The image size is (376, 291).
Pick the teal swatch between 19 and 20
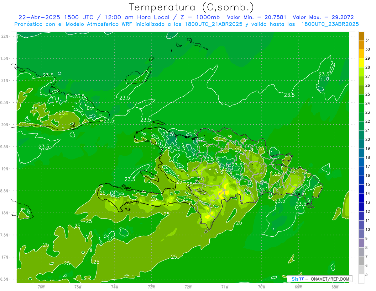click(x=361, y=144)
